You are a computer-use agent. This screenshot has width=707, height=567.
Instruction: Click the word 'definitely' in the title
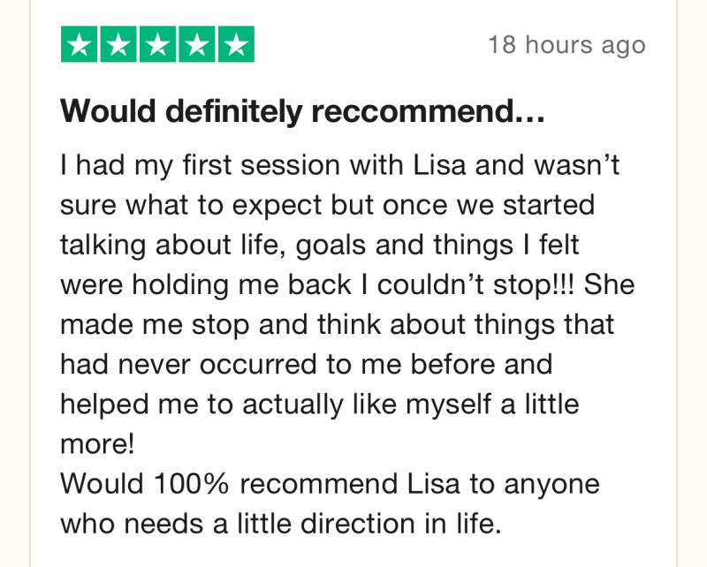click(x=233, y=111)
